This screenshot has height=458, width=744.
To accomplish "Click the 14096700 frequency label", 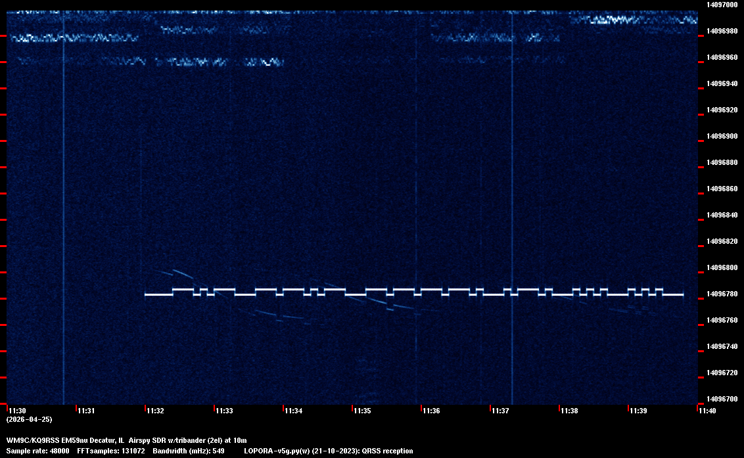I will click(x=721, y=399).
